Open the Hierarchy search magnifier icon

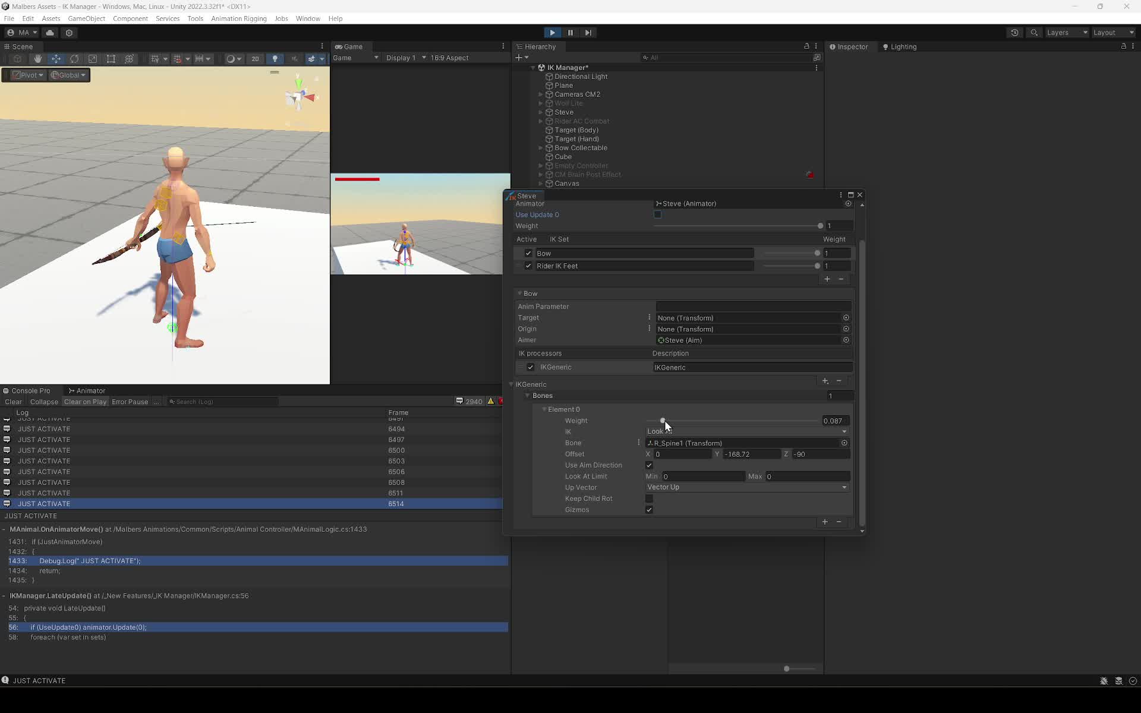645,58
